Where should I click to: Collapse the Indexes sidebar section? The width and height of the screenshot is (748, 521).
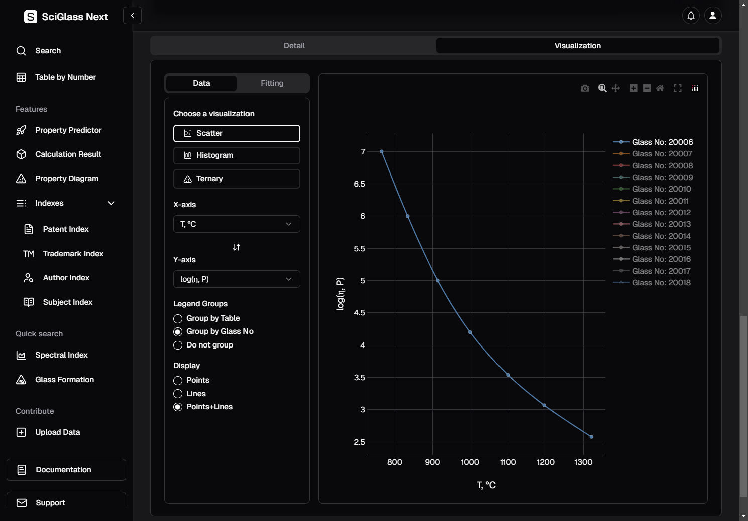click(x=111, y=203)
